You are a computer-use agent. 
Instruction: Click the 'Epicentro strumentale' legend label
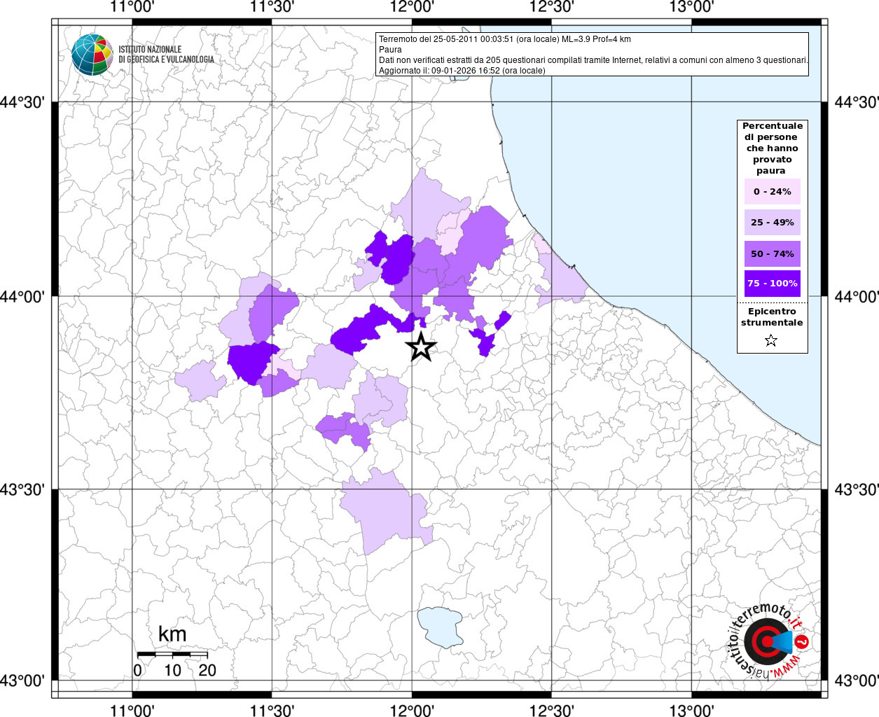pos(772,317)
